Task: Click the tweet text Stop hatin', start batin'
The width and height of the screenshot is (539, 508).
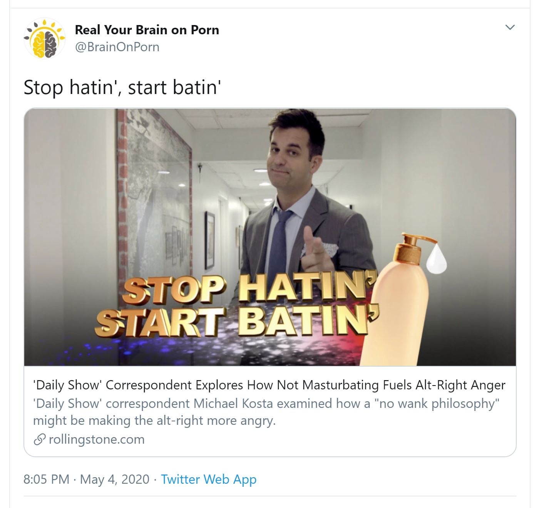Action: (122, 87)
